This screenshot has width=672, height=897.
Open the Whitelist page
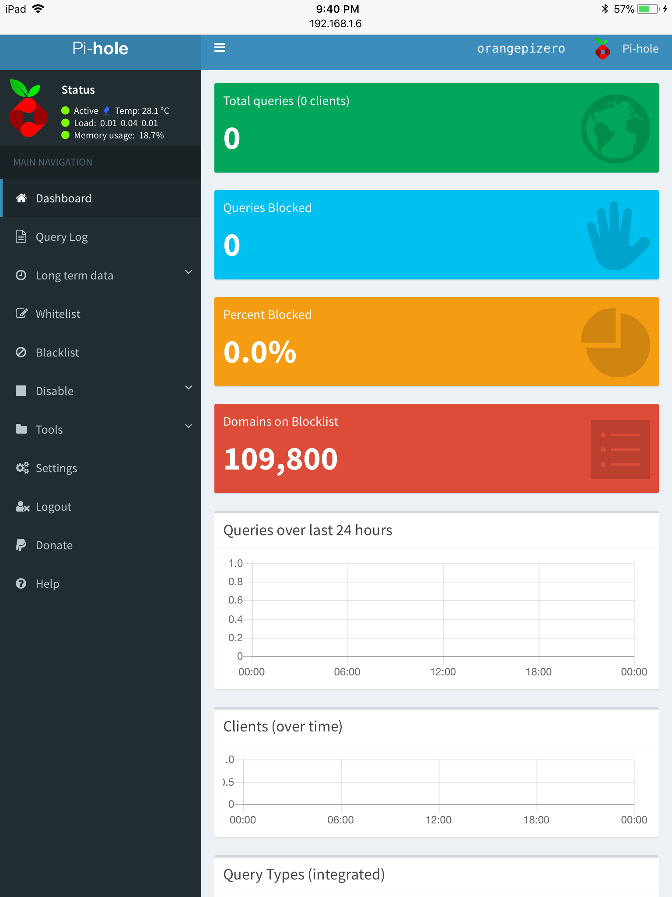coord(101,314)
